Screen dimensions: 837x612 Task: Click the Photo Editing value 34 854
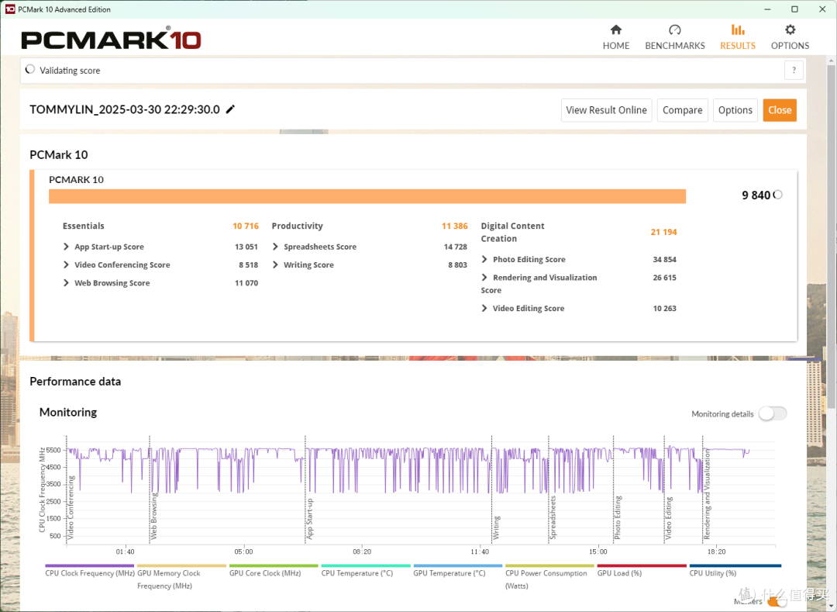[x=665, y=260]
